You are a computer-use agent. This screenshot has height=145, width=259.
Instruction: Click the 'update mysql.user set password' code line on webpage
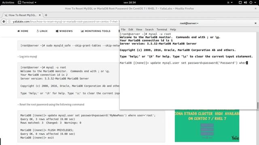coord(88,116)
